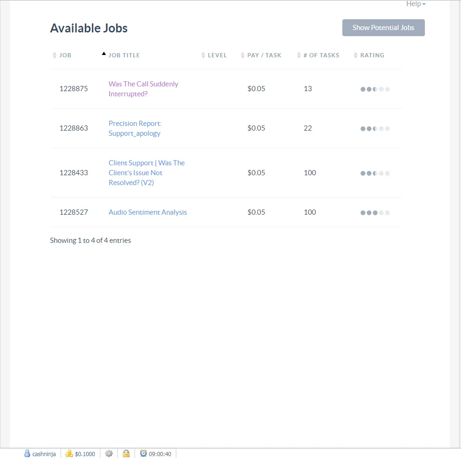The image size is (461, 458).
Task: Click the alarm clock timer icon
Action: click(143, 453)
